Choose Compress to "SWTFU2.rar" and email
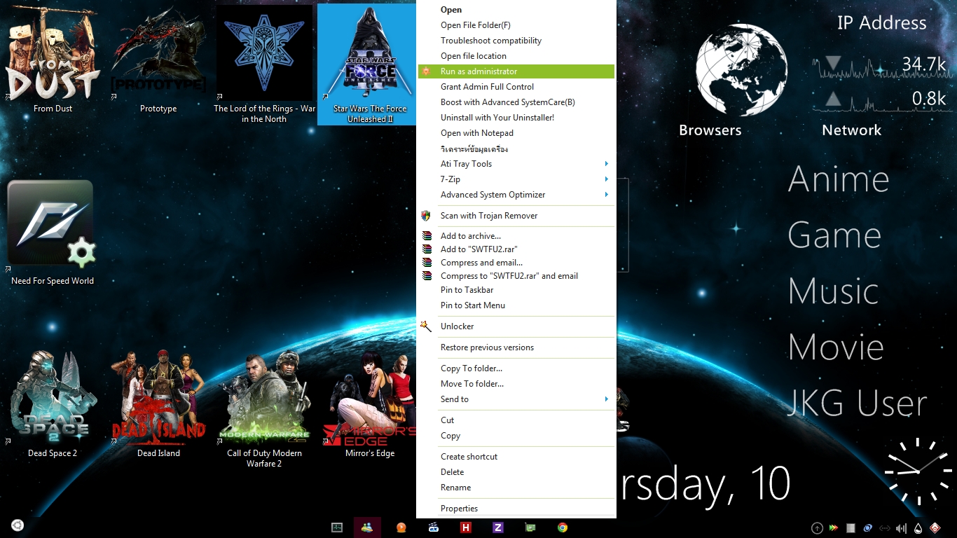This screenshot has height=538, width=957. (x=516, y=276)
